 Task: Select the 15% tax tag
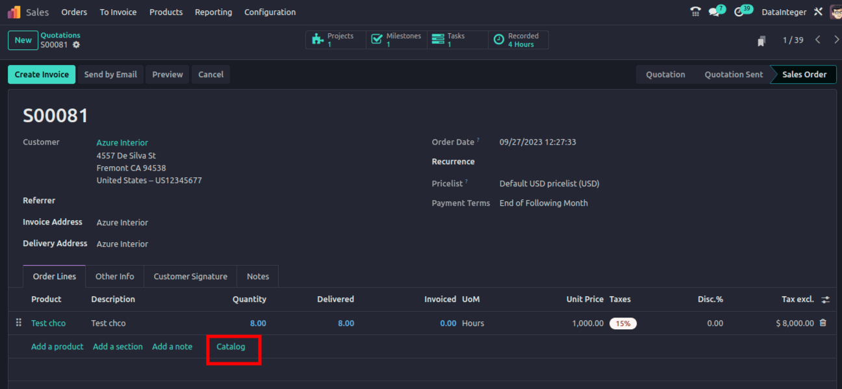tap(622, 323)
